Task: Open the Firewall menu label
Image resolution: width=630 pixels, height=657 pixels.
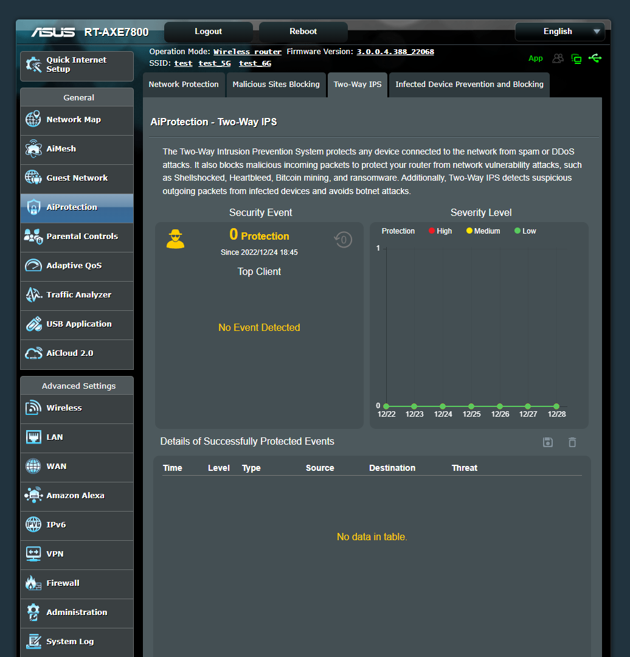Action: coord(63,583)
